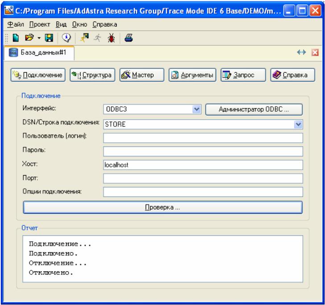Select the База_данных#1 tab
325x305 pixels.
coord(39,53)
